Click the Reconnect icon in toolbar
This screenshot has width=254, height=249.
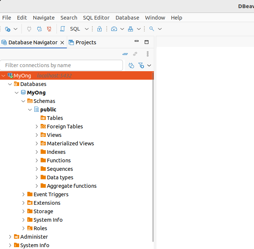39,29
